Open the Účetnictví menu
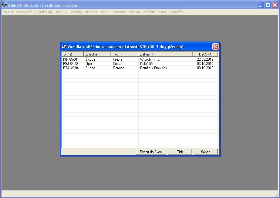 [x=24, y=12]
